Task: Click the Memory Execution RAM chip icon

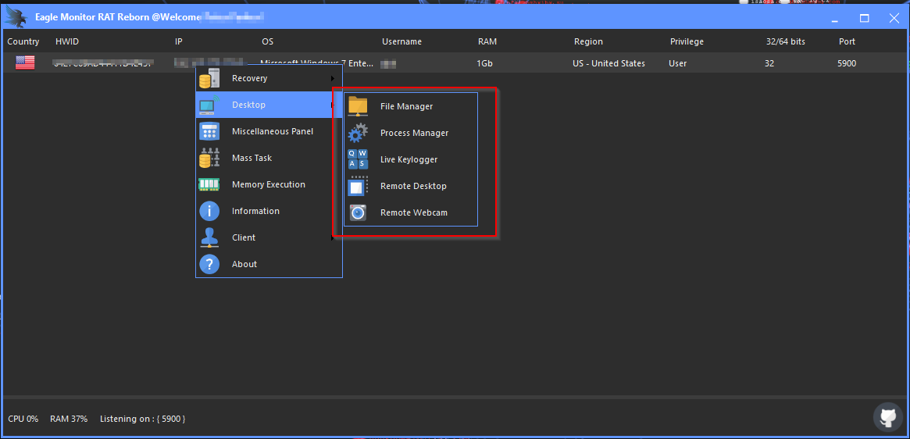Action: (209, 184)
